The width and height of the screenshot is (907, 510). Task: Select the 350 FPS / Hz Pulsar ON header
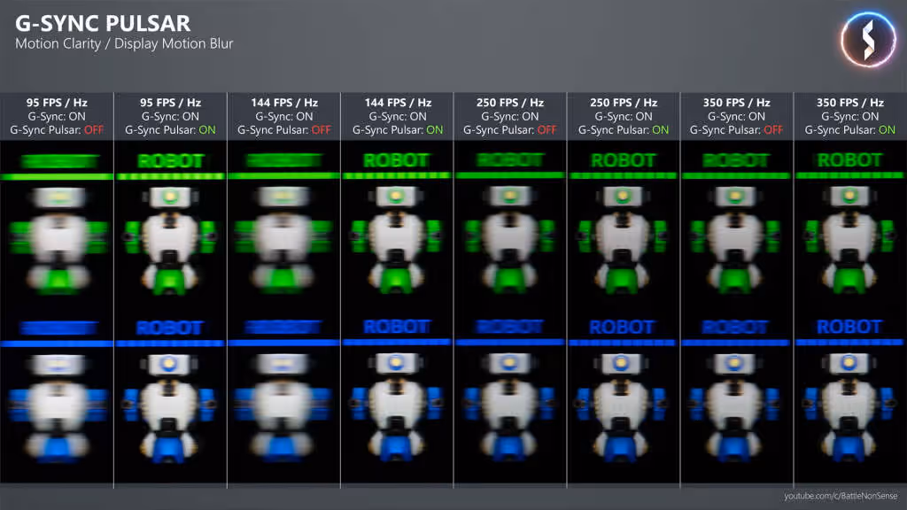pos(850,102)
